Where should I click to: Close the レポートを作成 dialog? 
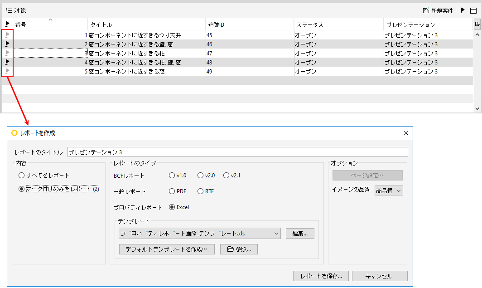406,133
